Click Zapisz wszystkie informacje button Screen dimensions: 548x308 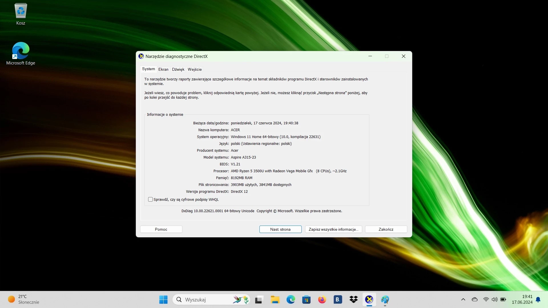point(333,229)
